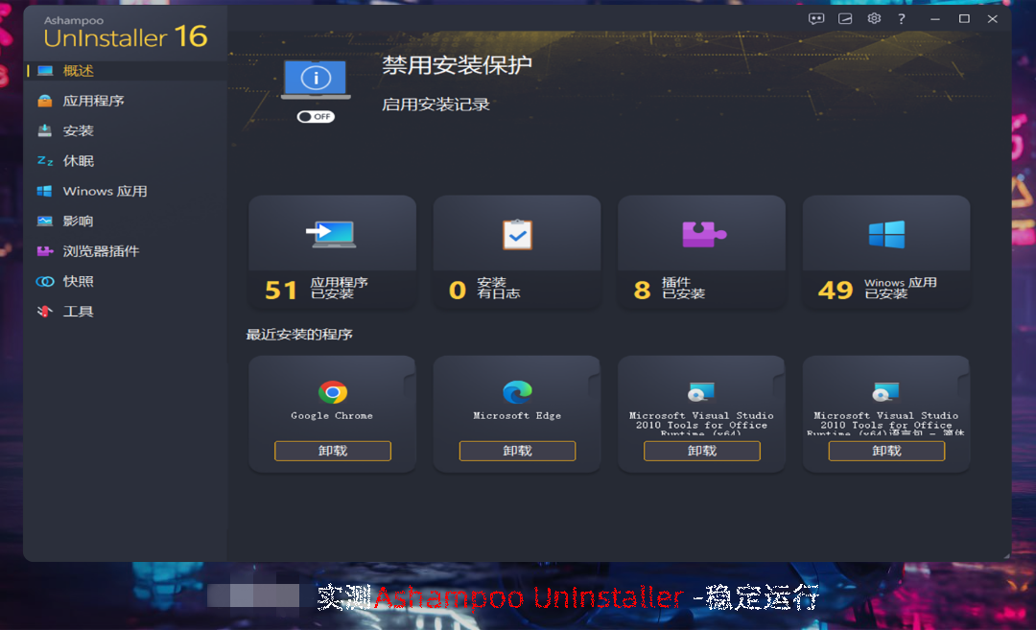1036x630 pixels.
Task: Click the 影响 picture icon
Action: pyautogui.click(x=45, y=222)
